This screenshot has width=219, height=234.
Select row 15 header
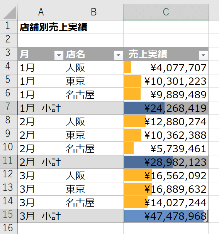tap(8, 216)
